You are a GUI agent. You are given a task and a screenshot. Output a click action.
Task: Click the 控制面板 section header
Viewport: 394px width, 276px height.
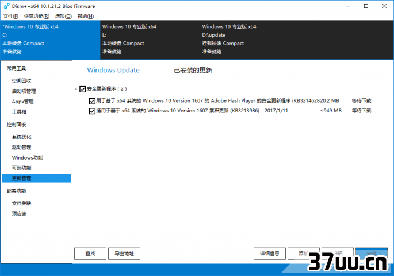16,125
